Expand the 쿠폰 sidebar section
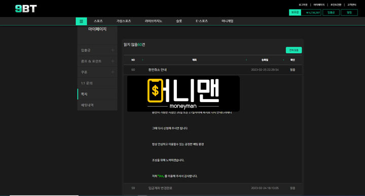Viewport: 365px width, 196px height. pos(97,72)
